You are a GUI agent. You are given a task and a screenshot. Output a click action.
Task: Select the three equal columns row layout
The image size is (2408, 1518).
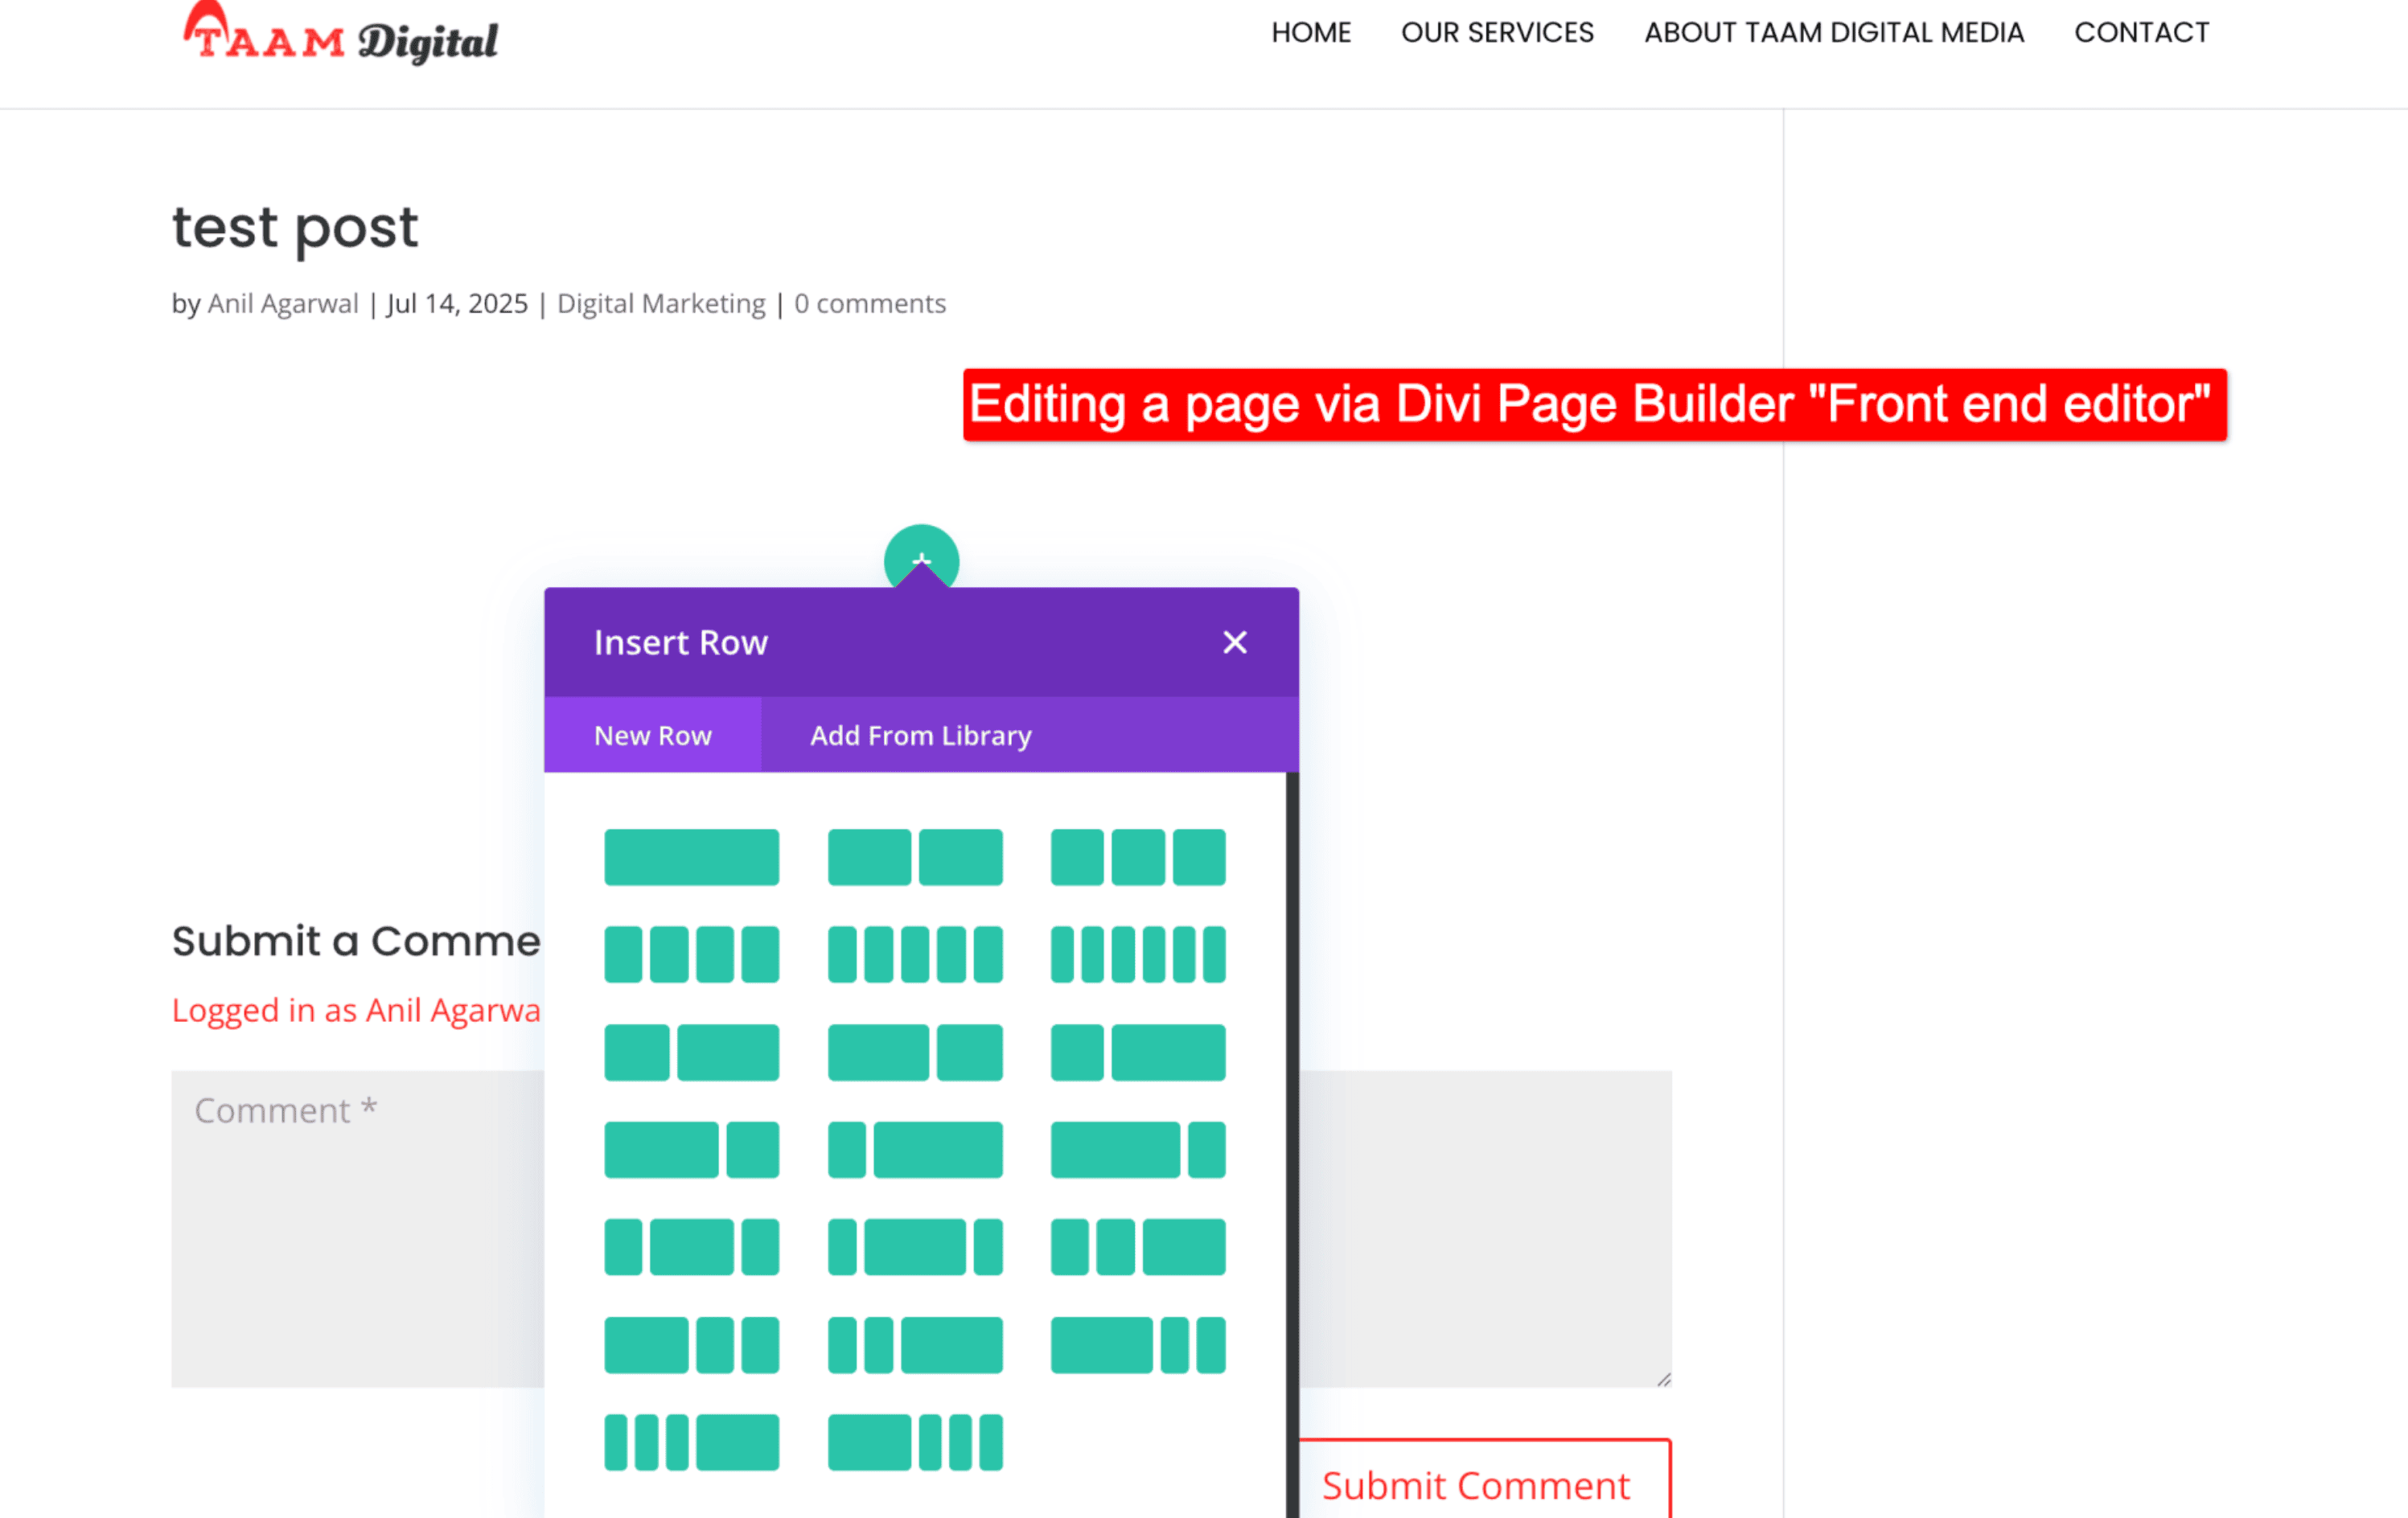[1138, 857]
